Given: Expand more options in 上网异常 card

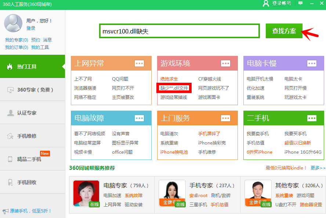Looking at the screenshot, I should 139,63.
